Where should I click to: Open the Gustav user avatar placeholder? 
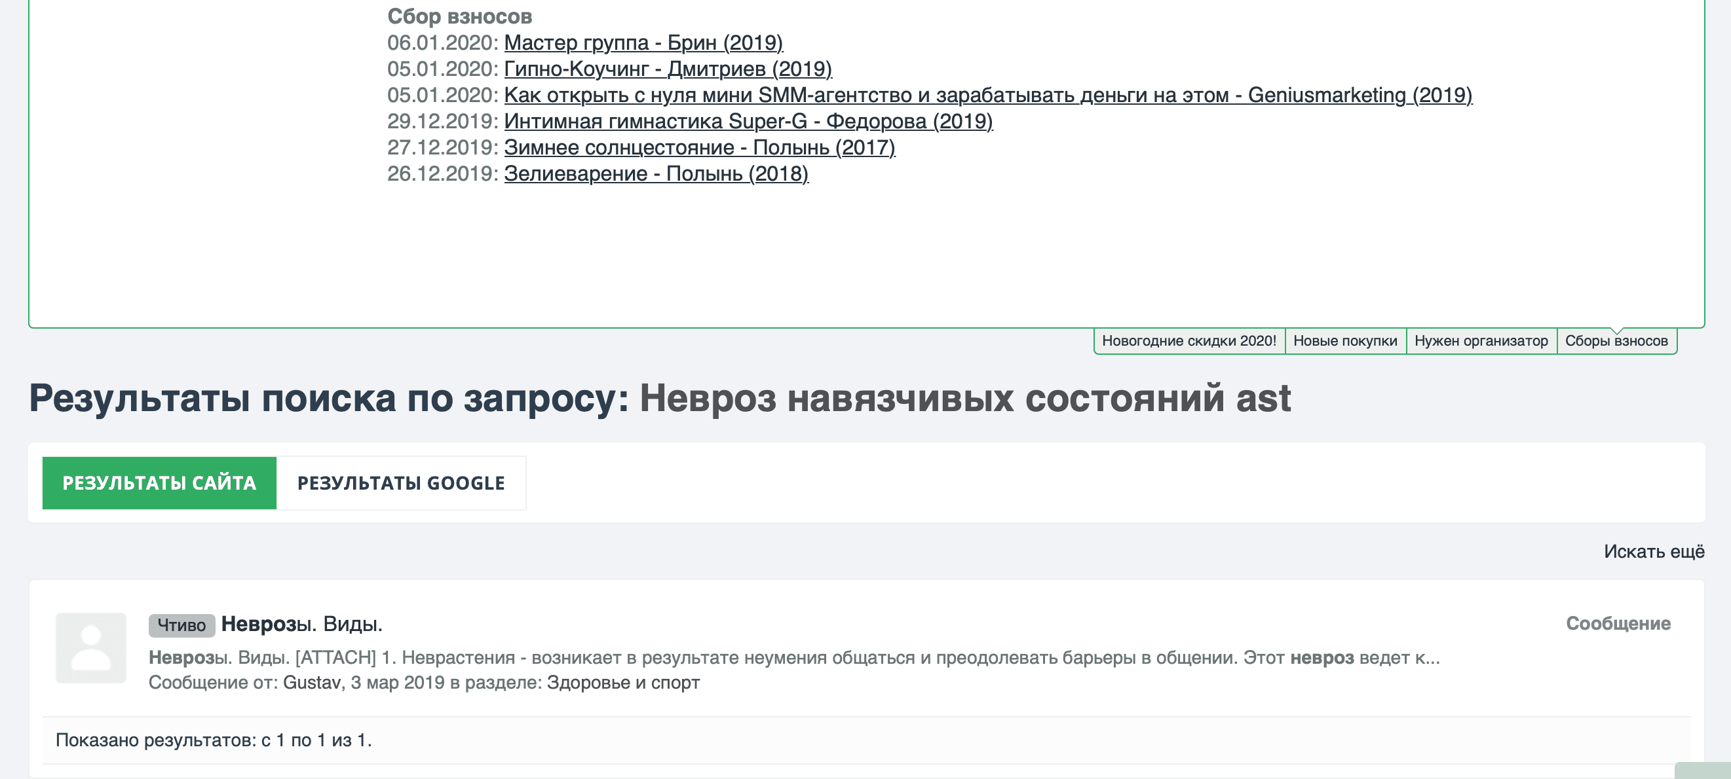tap(90, 647)
